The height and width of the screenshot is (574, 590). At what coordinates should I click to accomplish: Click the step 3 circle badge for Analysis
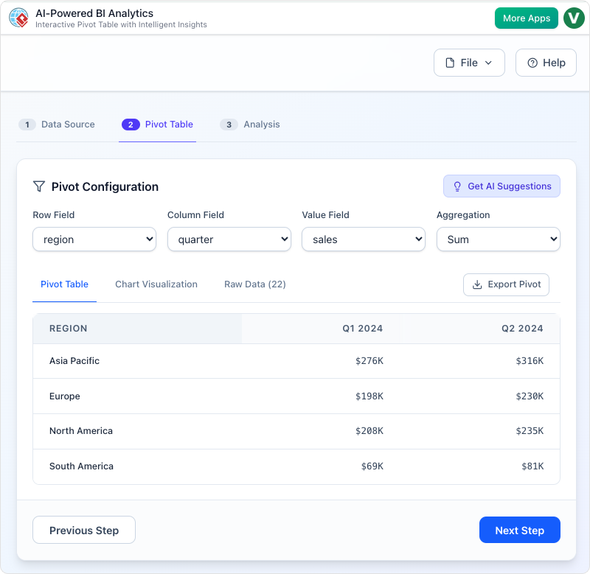[229, 125]
